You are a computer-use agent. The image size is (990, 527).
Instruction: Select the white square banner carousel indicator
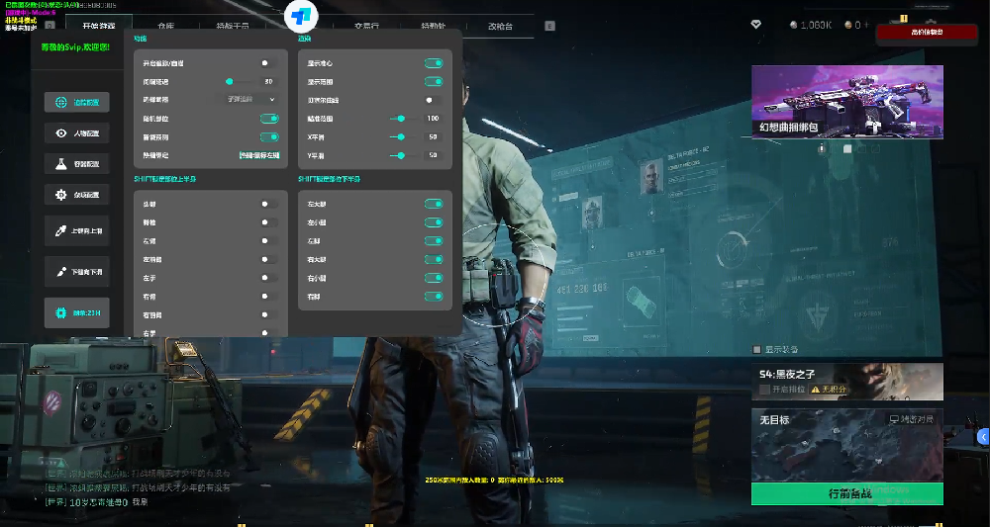[x=848, y=148]
